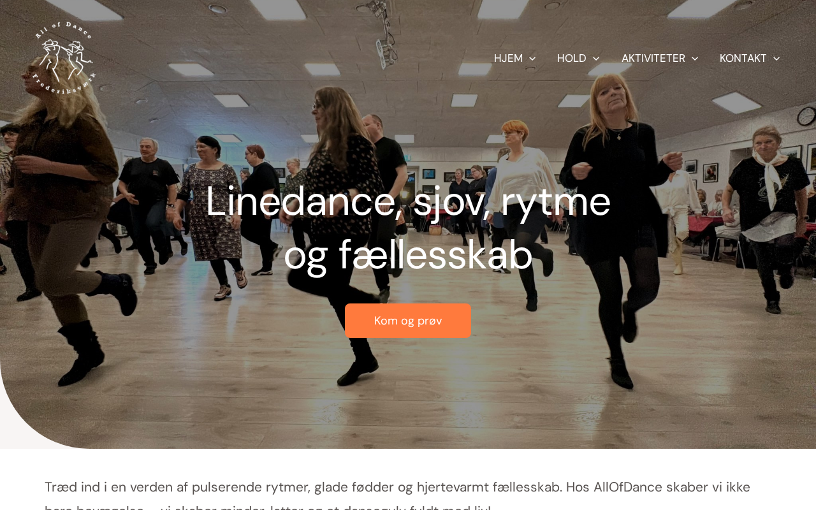816x510 pixels.
Task: Expand the chevron next to HOLD
Action: click(x=596, y=59)
